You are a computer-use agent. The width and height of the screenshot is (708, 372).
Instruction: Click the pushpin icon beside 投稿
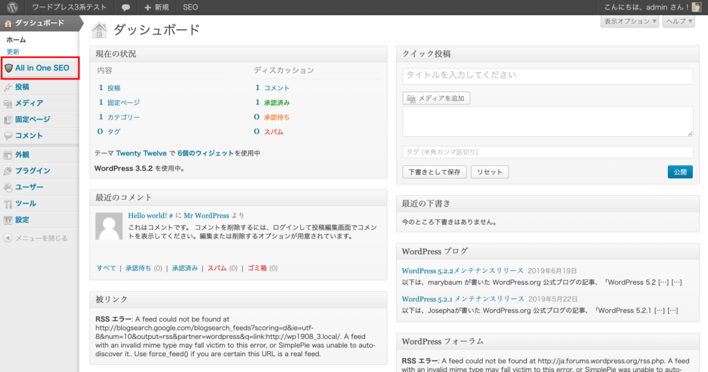click(x=8, y=87)
